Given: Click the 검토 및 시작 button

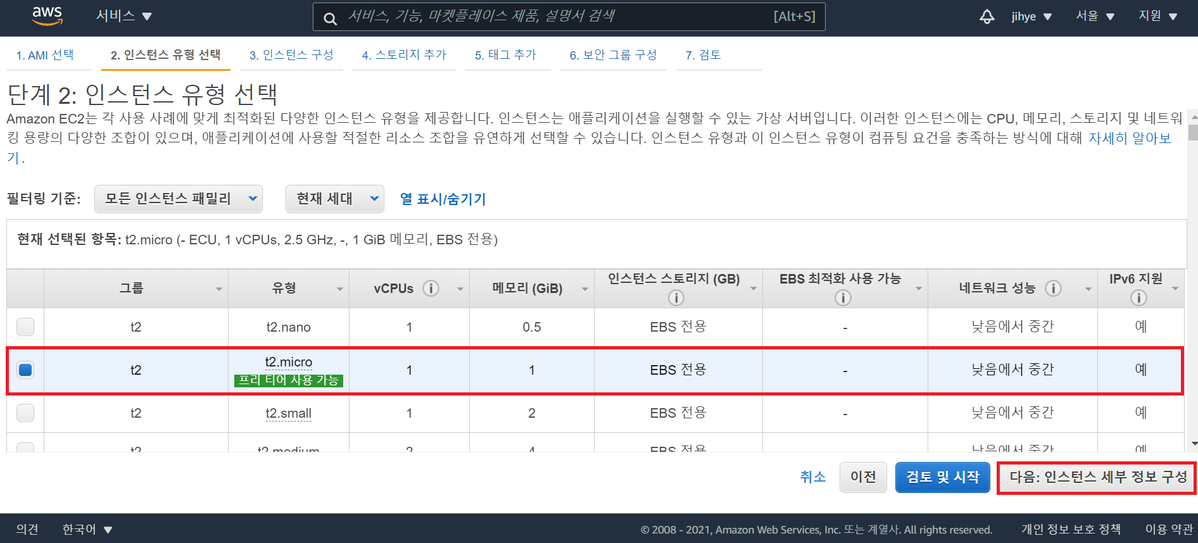Looking at the screenshot, I should coord(943,477).
